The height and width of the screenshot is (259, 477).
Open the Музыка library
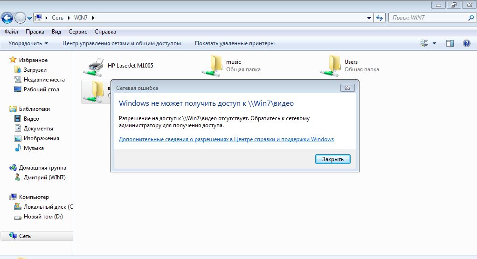(x=34, y=148)
